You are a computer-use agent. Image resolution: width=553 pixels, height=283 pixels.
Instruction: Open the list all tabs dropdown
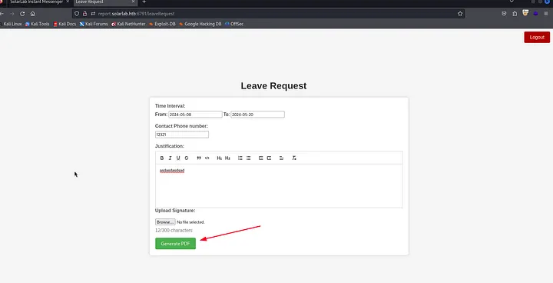pos(512,2)
